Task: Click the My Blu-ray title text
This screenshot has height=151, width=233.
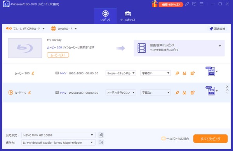Action: [x=54, y=40]
